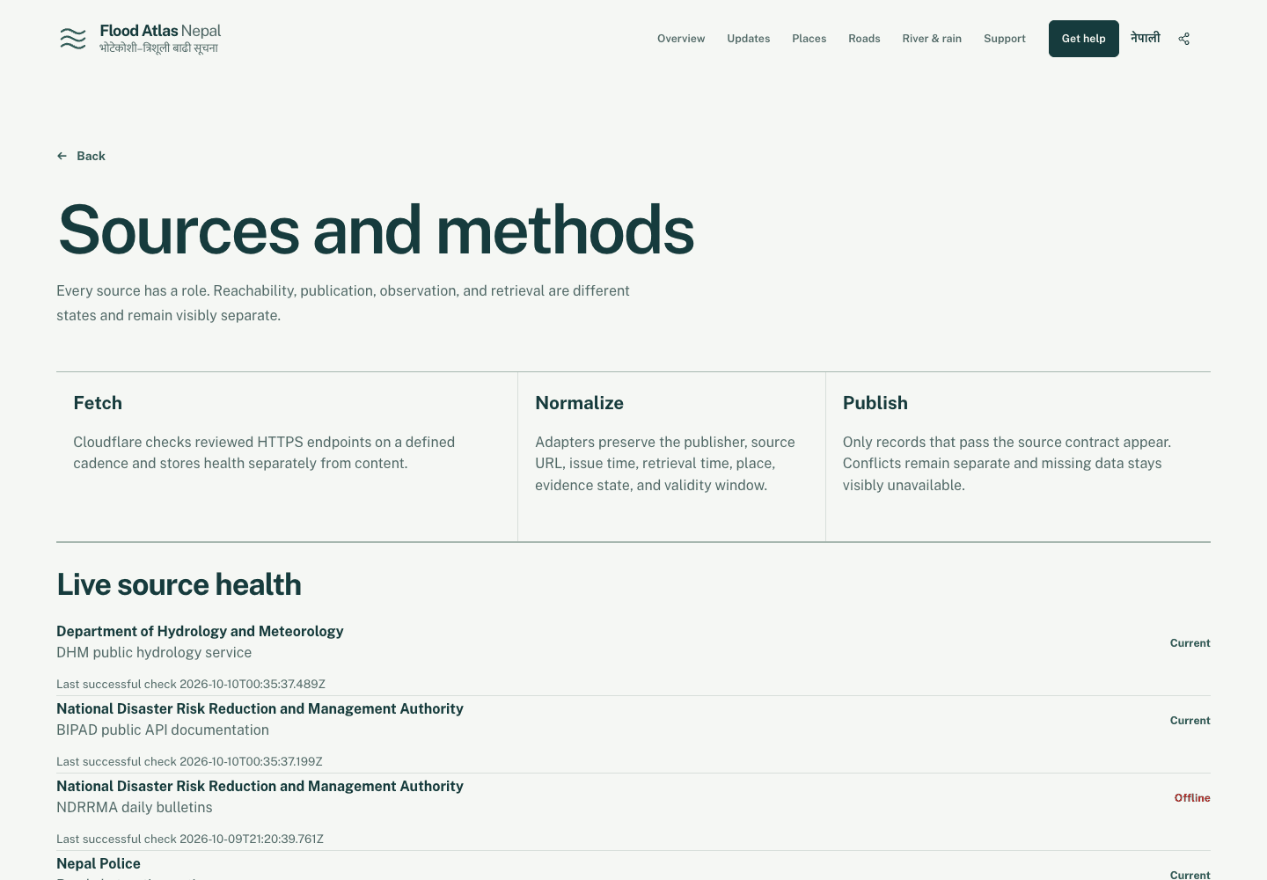Click Department of Hydrology and Meteorology source
This screenshot has width=1267, height=880.
[x=200, y=631]
